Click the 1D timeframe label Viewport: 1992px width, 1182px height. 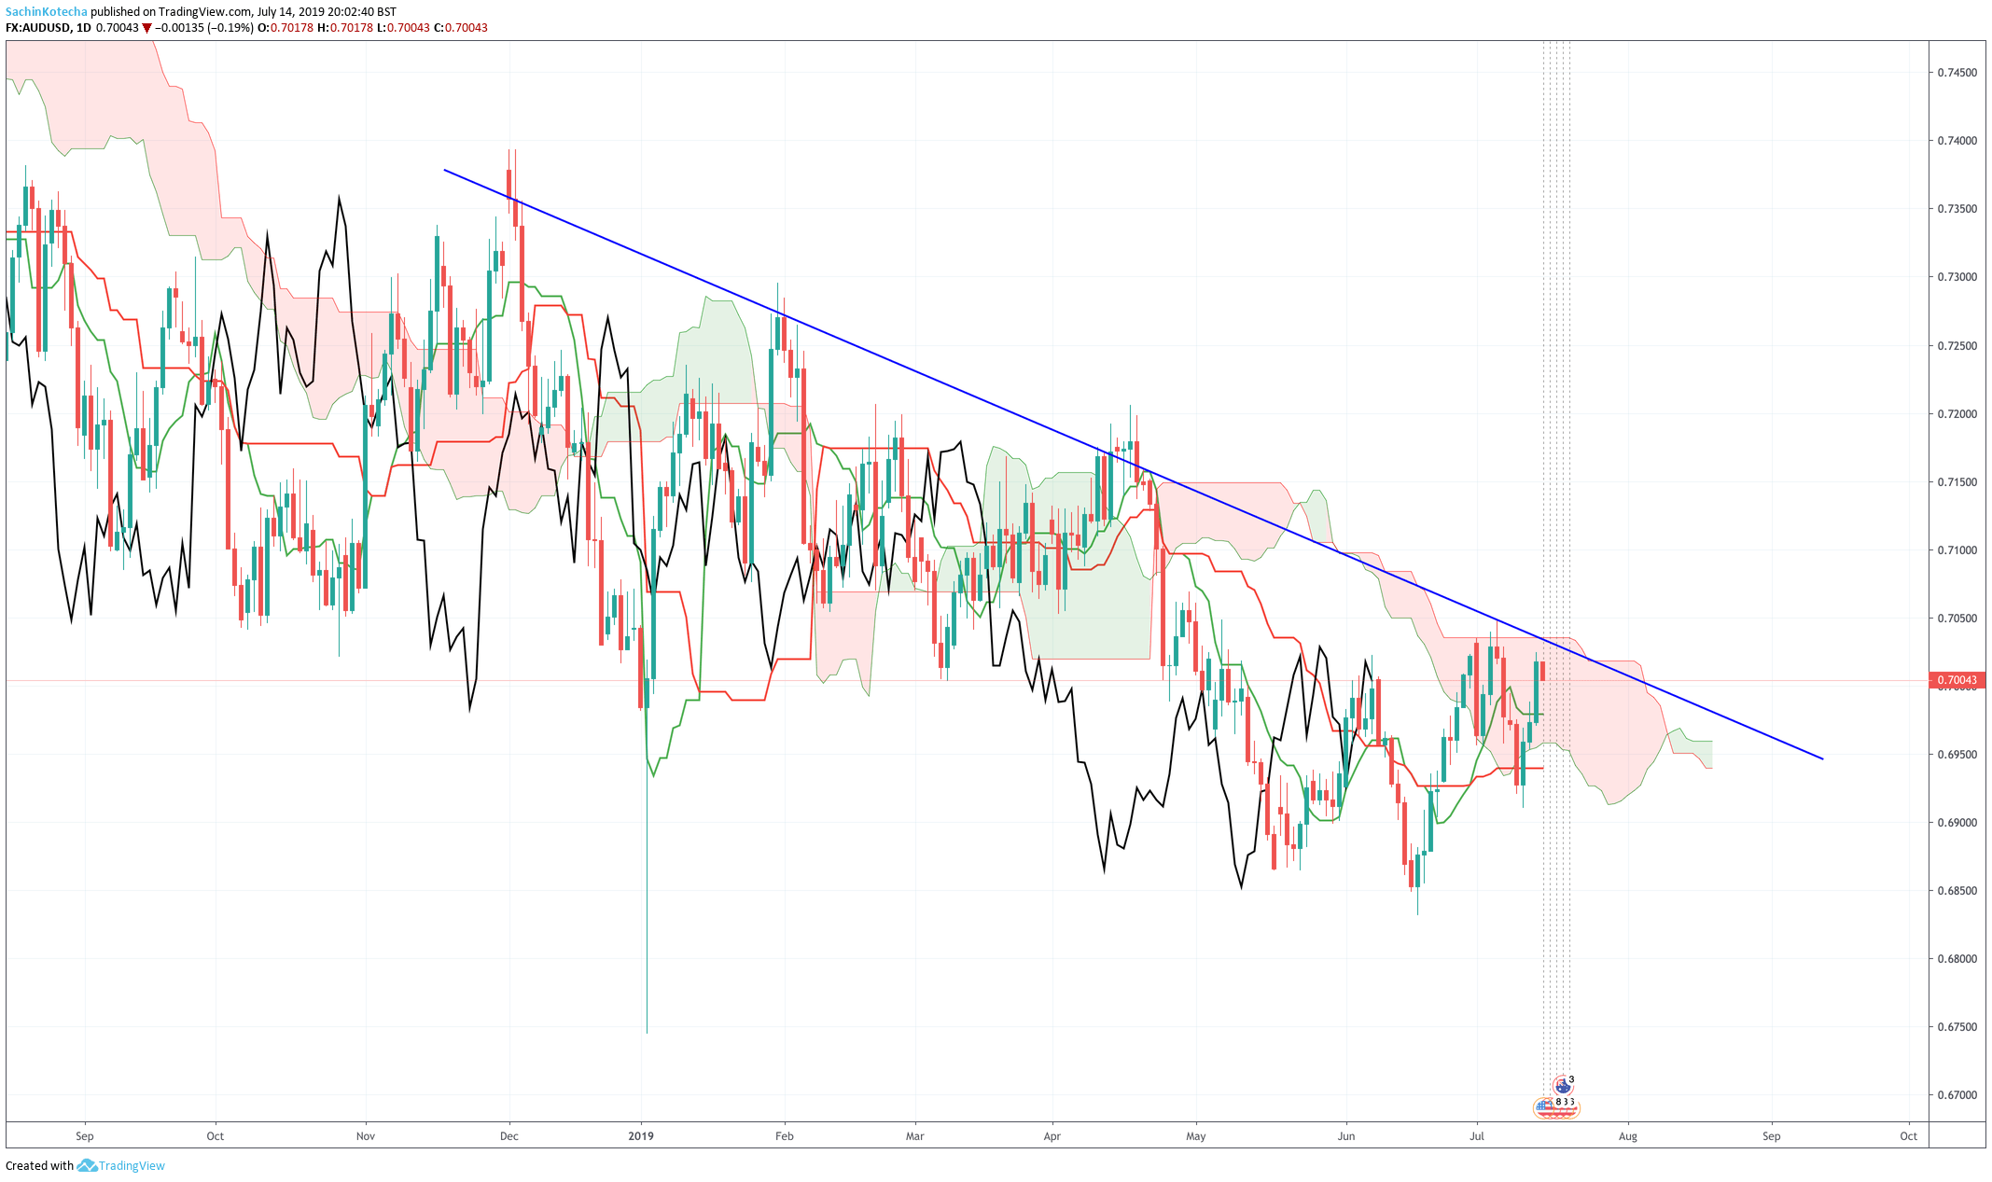click(x=83, y=28)
